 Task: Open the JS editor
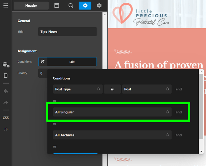pos(6,129)
